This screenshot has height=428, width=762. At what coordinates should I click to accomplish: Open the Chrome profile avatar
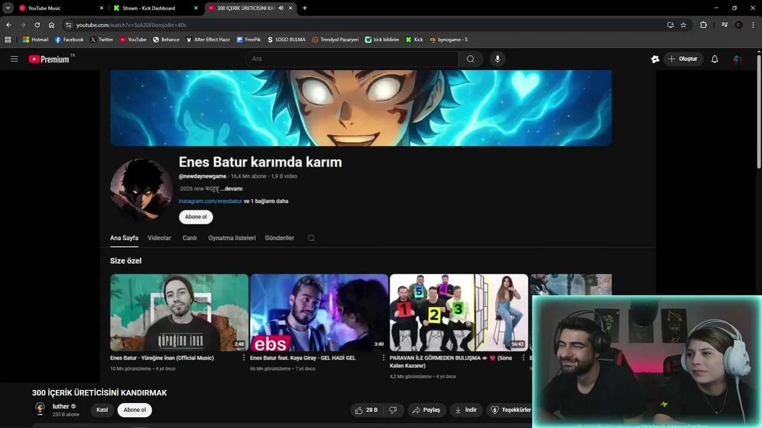[x=739, y=25]
